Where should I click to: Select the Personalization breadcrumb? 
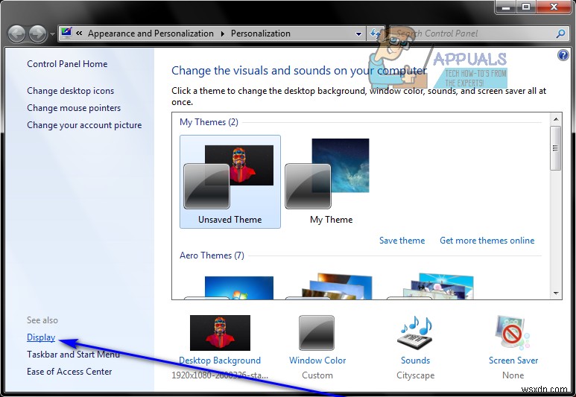[x=261, y=34]
